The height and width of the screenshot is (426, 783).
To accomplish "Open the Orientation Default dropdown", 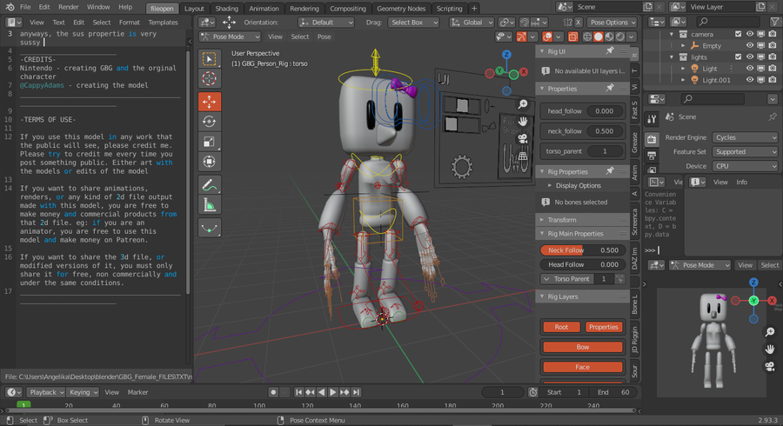I will pos(326,23).
